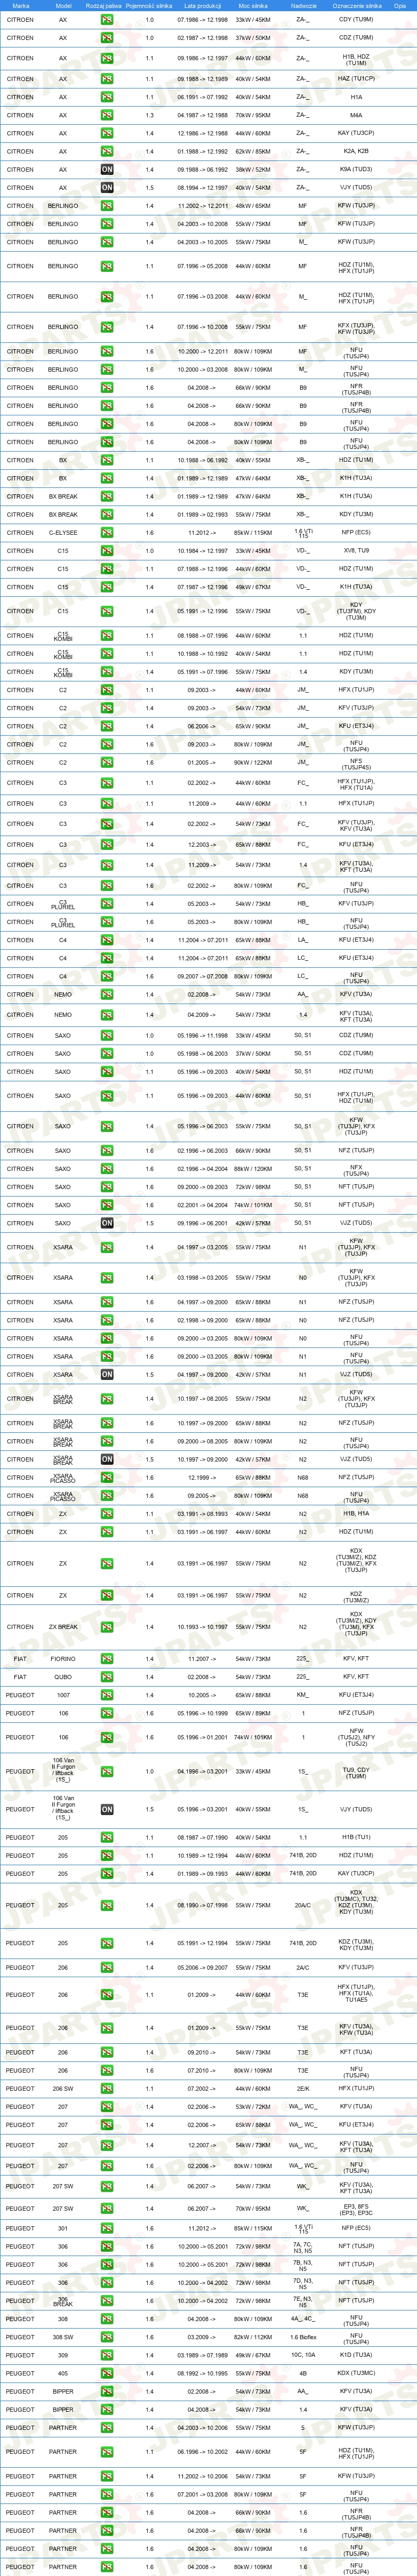Screen dimensions: 417x2576
Task: Click petrol icon in BX BREAK KDY (TU3M) row
Action: pyautogui.click(x=107, y=515)
